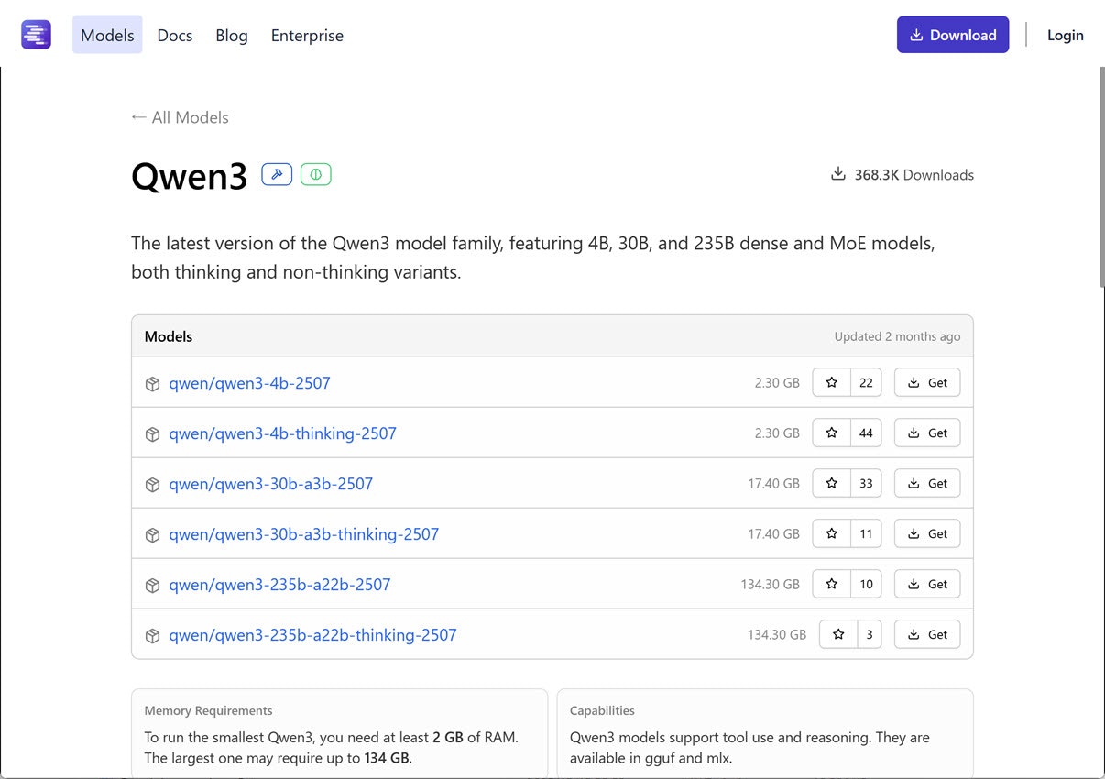Screen dimensions: 1105x779
Task: Star the qwen3-30b-a3b-thinking-2507 model
Action: click(x=832, y=533)
